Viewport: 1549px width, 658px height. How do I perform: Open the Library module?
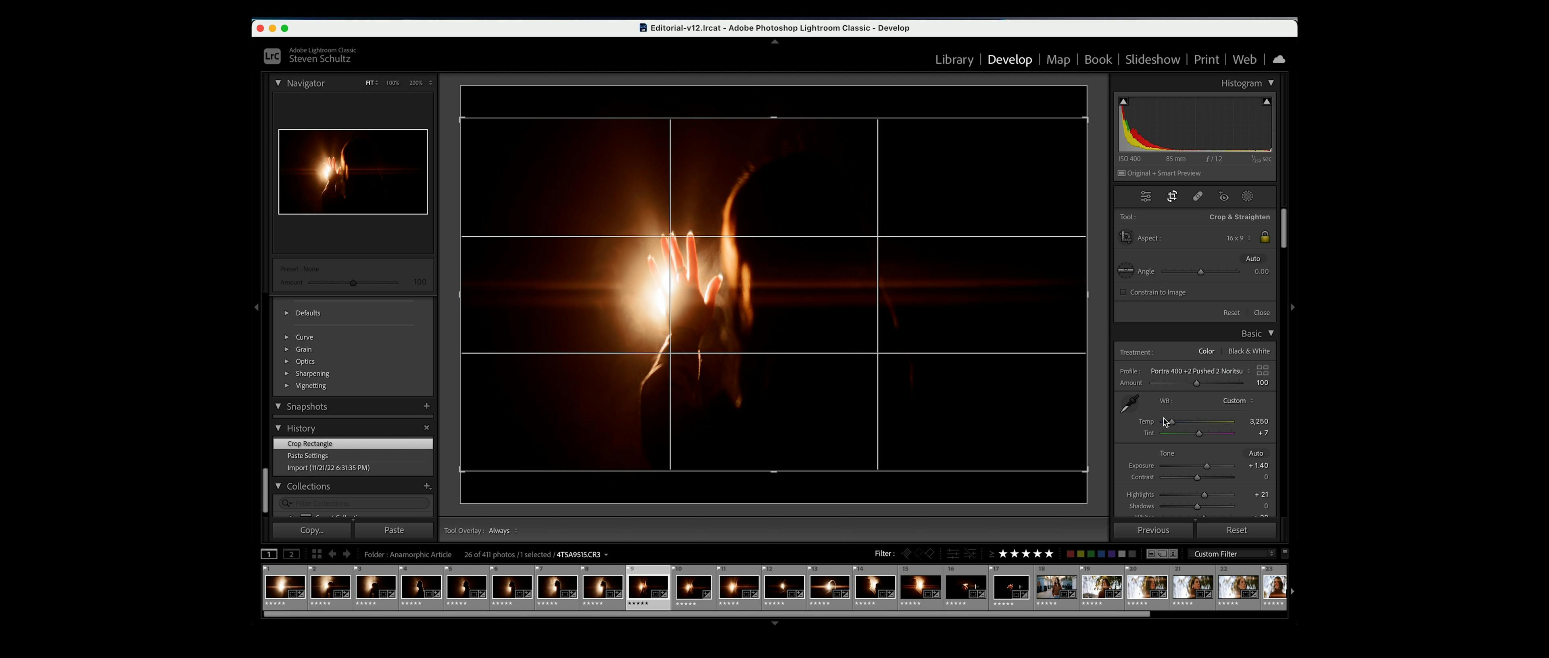pos(954,60)
